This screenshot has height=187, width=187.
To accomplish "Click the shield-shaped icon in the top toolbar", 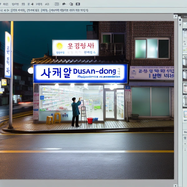I will [x=71, y=4].
